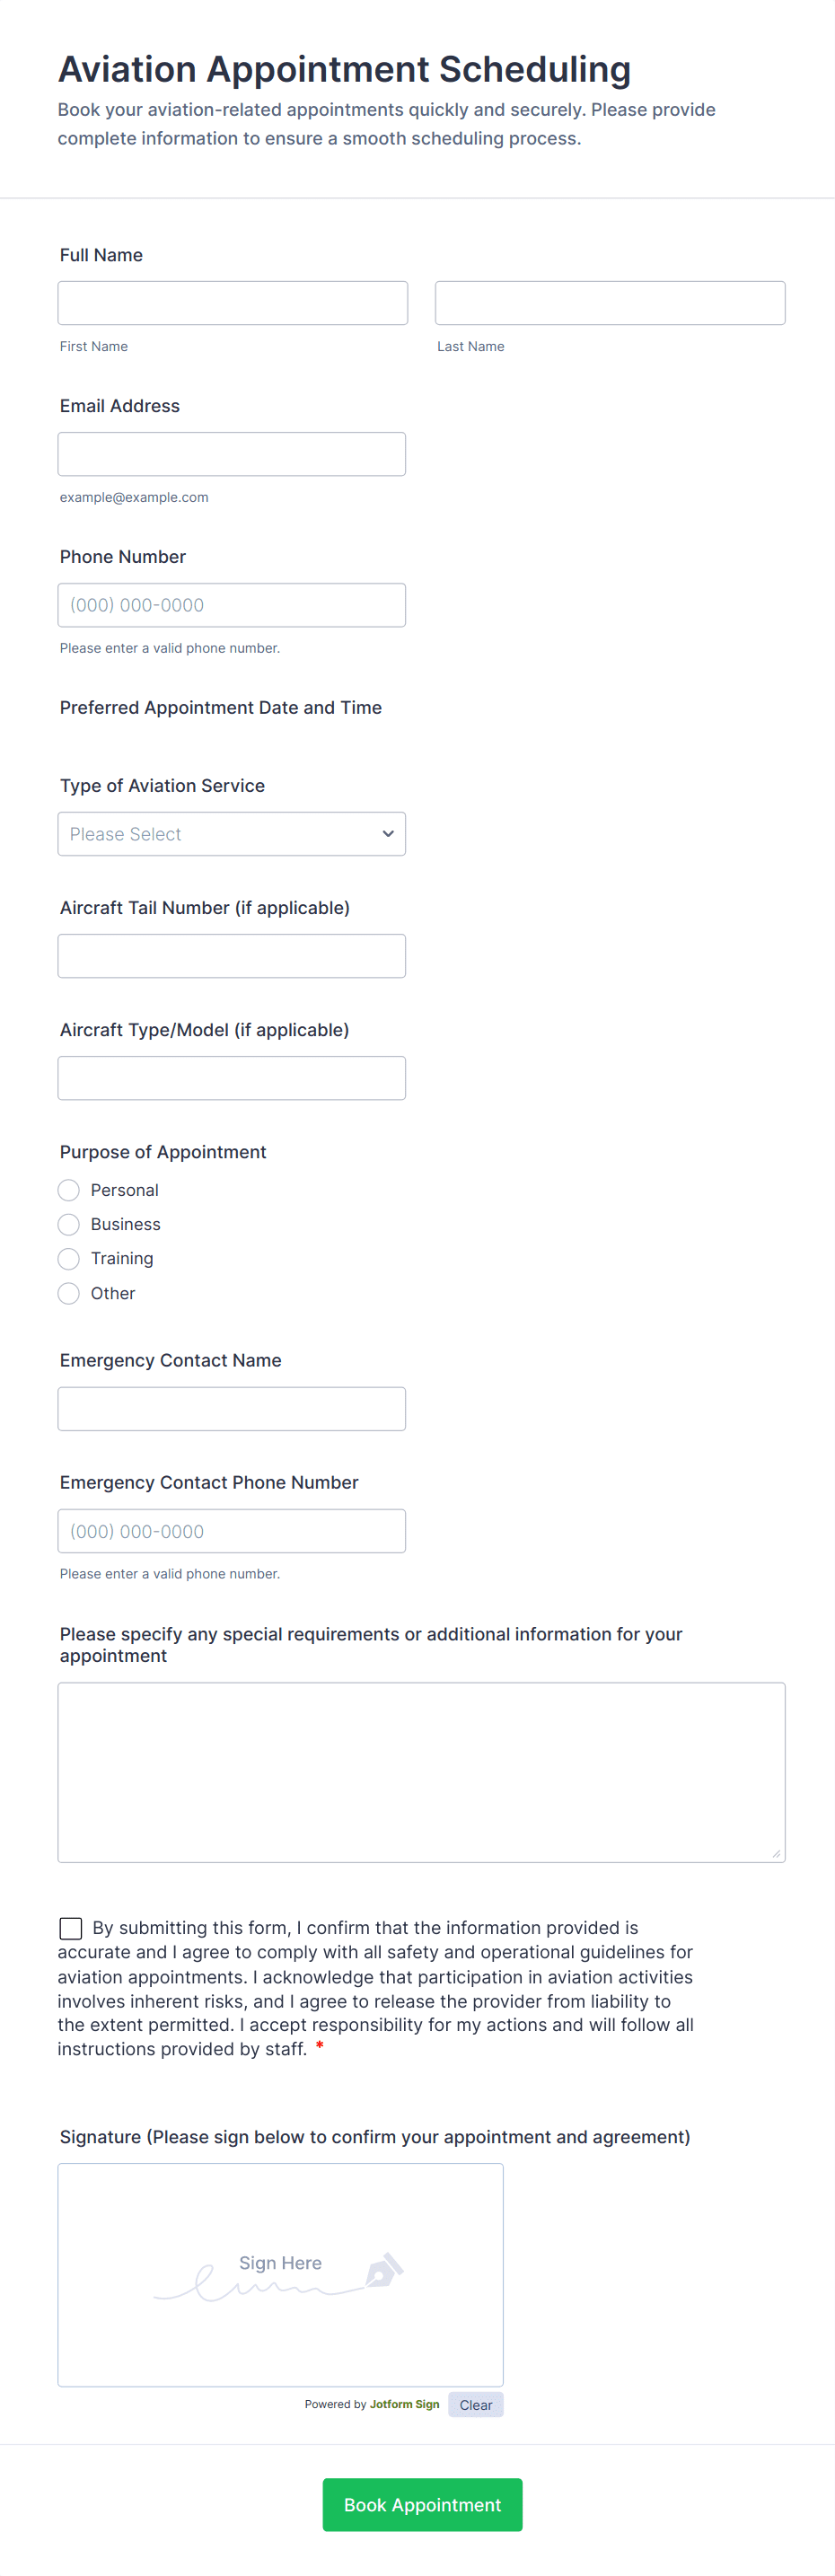The image size is (835, 2576).
Task: Click the Last Name input field
Action: click(609, 303)
